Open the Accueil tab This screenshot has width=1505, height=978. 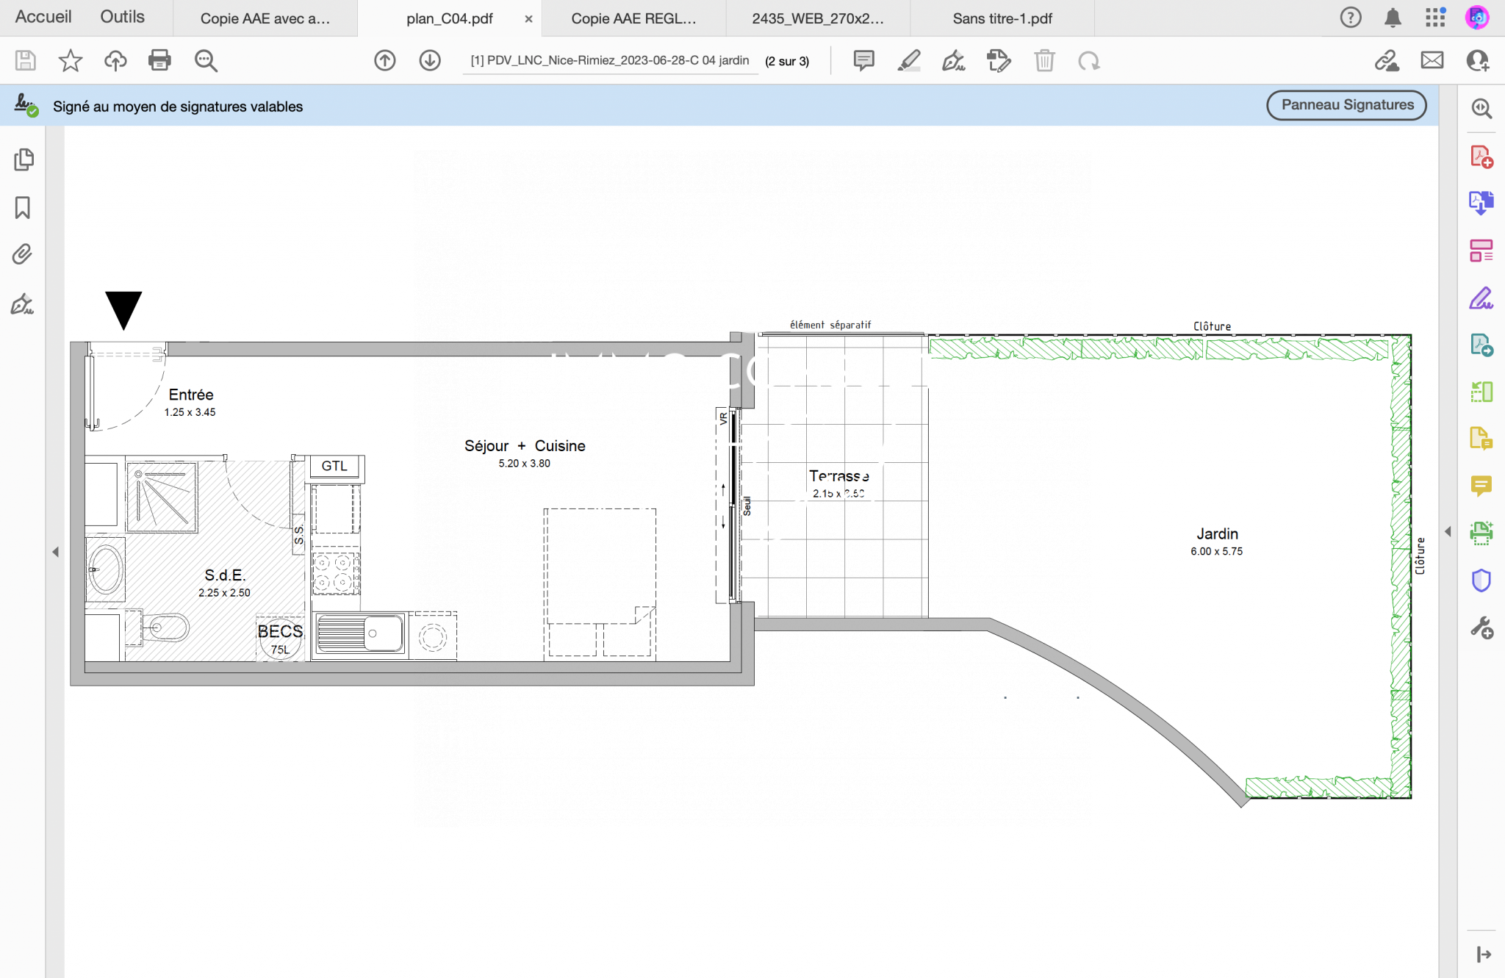click(43, 17)
